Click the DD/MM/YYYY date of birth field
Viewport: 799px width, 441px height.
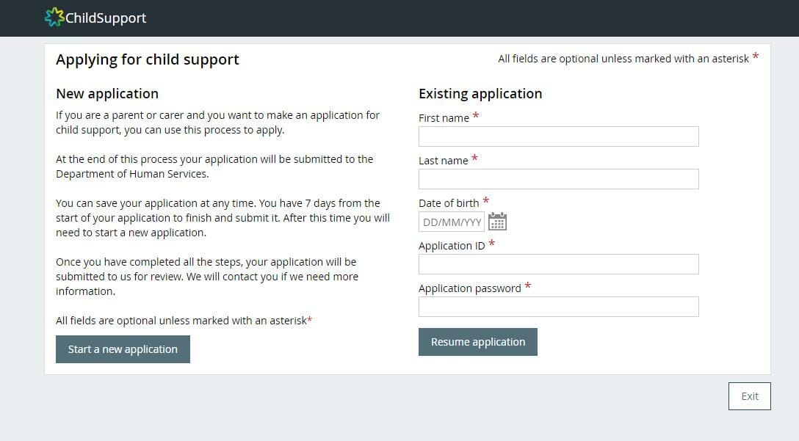[x=452, y=222]
